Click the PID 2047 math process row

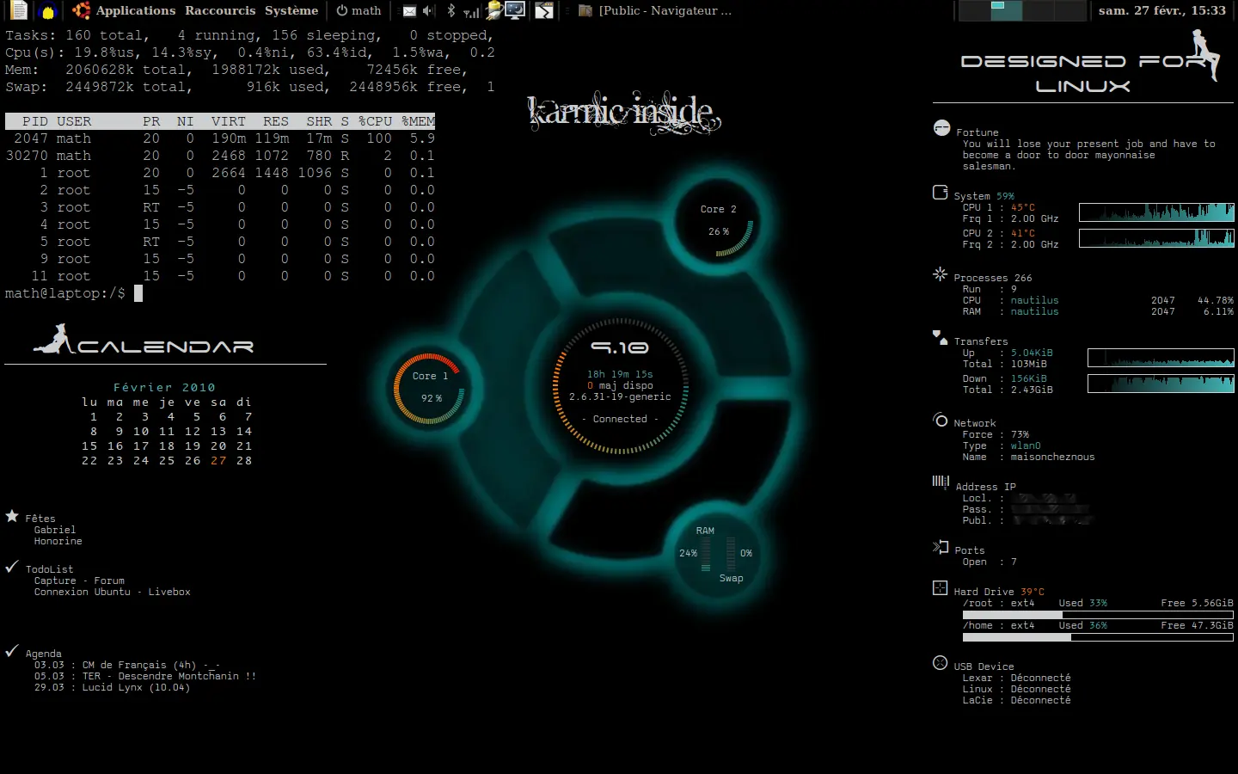click(x=220, y=138)
